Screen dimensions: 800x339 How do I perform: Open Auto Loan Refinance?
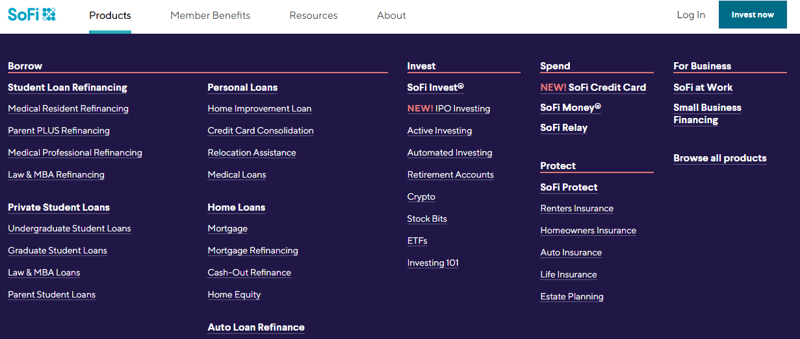(x=256, y=327)
